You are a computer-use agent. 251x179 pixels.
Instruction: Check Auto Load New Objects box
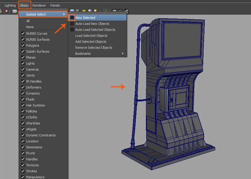(x=72, y=24)
